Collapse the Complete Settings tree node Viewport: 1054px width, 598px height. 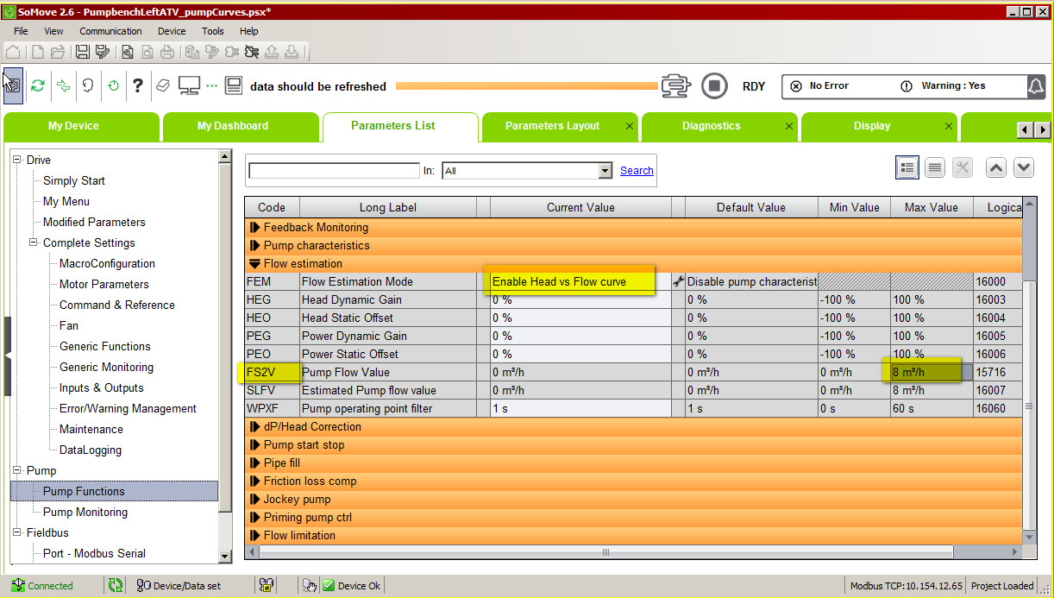pos(34,242)
